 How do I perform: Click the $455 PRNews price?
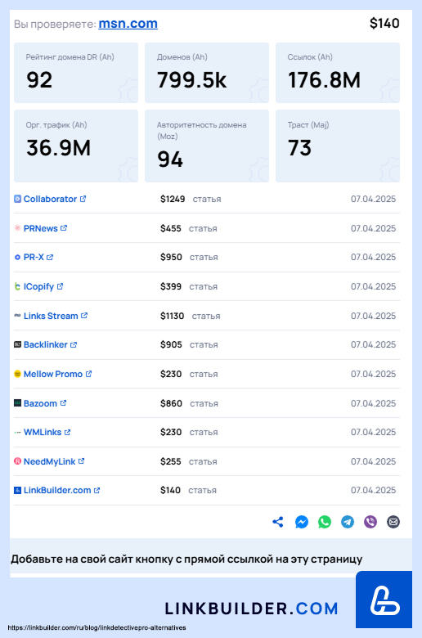(x=170, y=228)
